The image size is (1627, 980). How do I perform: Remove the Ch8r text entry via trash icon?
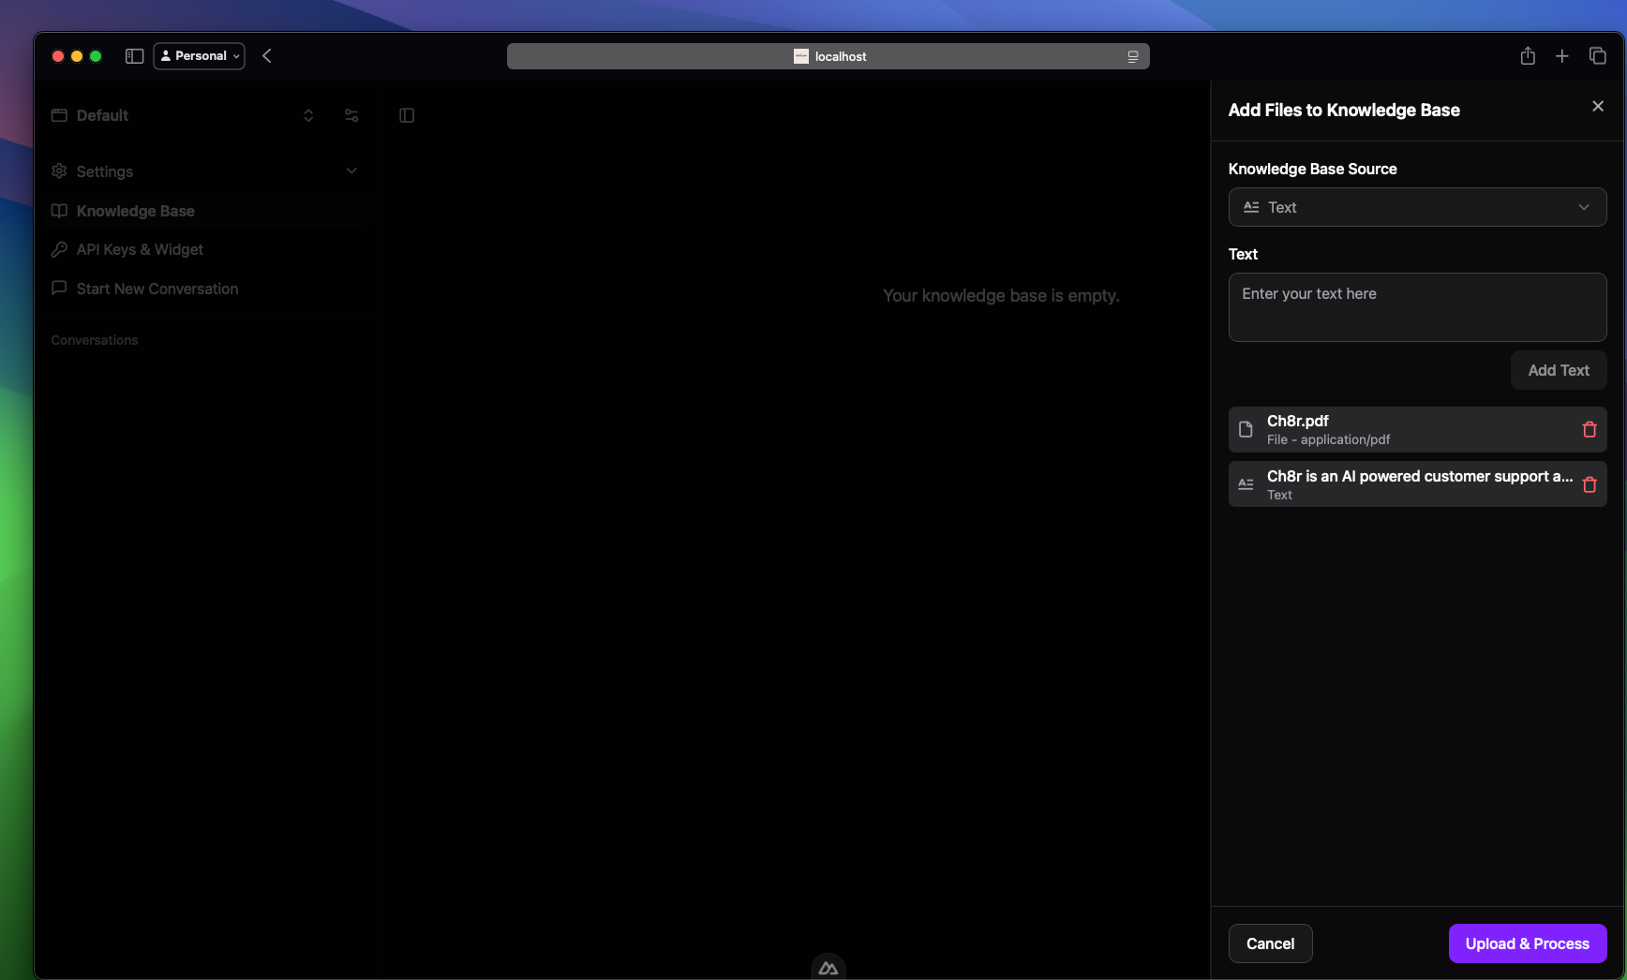(1589, 484)
